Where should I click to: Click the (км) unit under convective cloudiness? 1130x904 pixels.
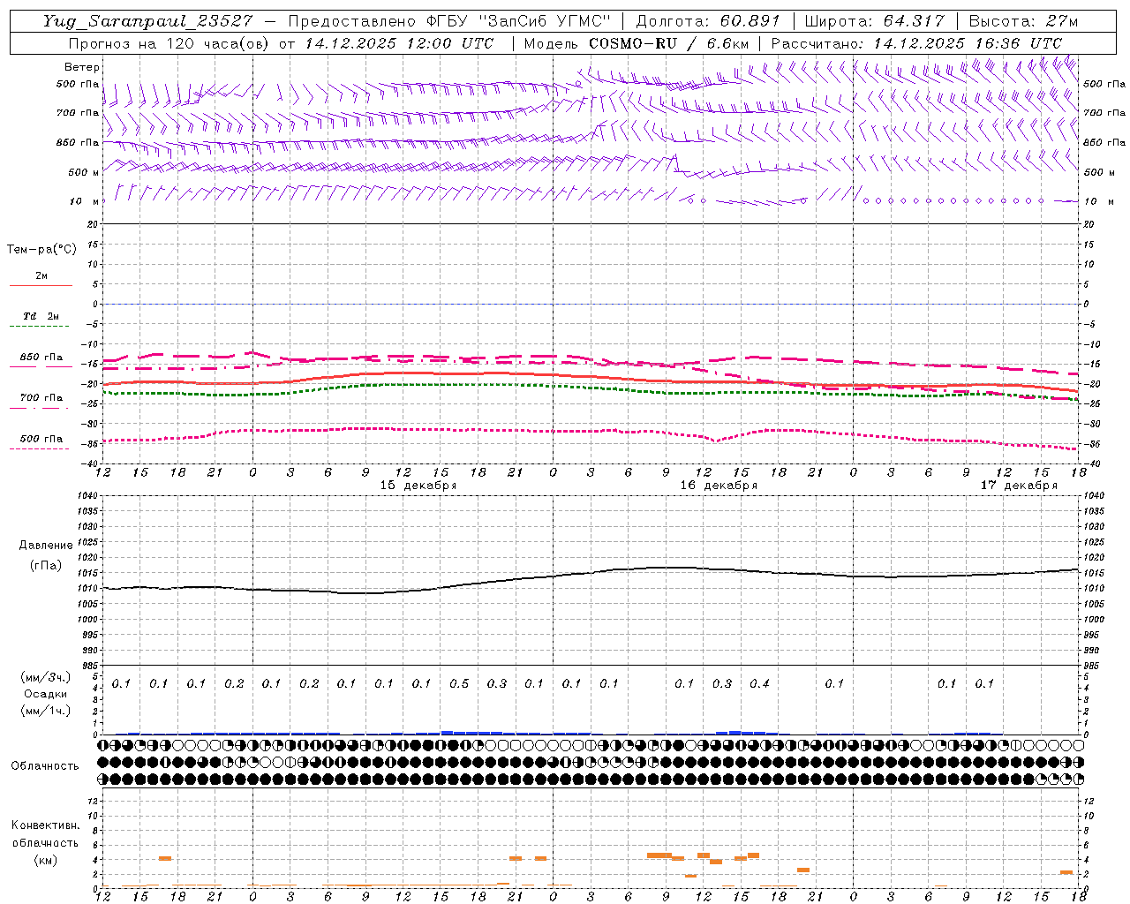coord(45,860)
